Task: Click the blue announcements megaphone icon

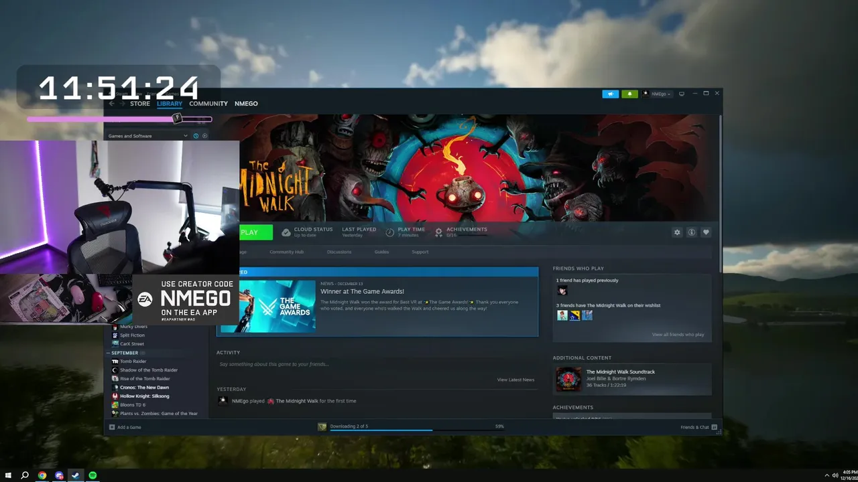Action: click(610, 94)
